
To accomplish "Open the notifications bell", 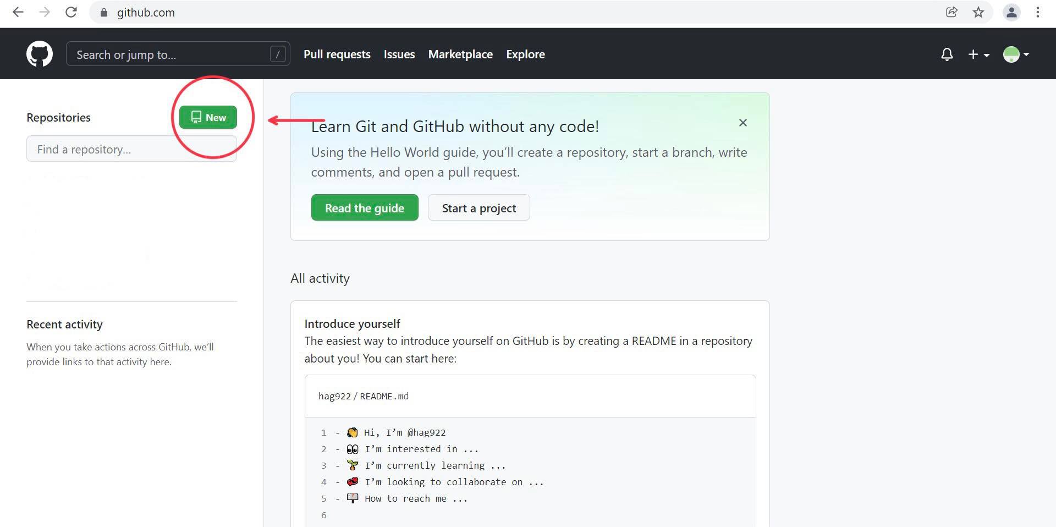I will (947, 54).
